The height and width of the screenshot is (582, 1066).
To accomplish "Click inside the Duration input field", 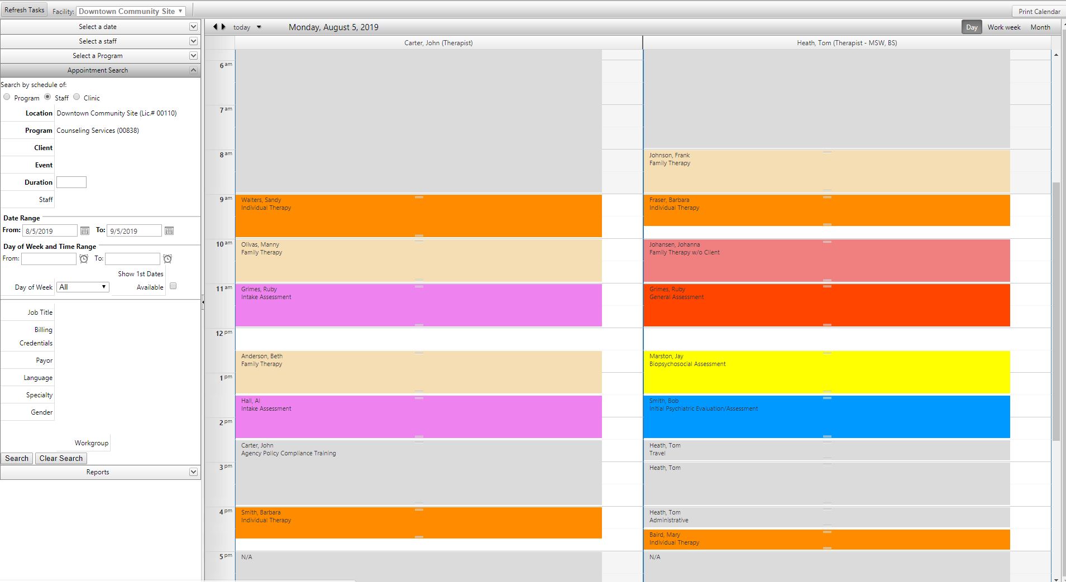I will coord(71,182).
